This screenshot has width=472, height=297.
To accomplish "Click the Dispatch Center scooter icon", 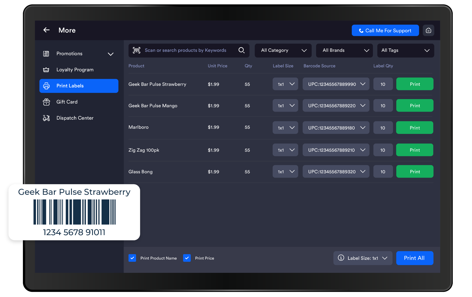I will 46,118.
